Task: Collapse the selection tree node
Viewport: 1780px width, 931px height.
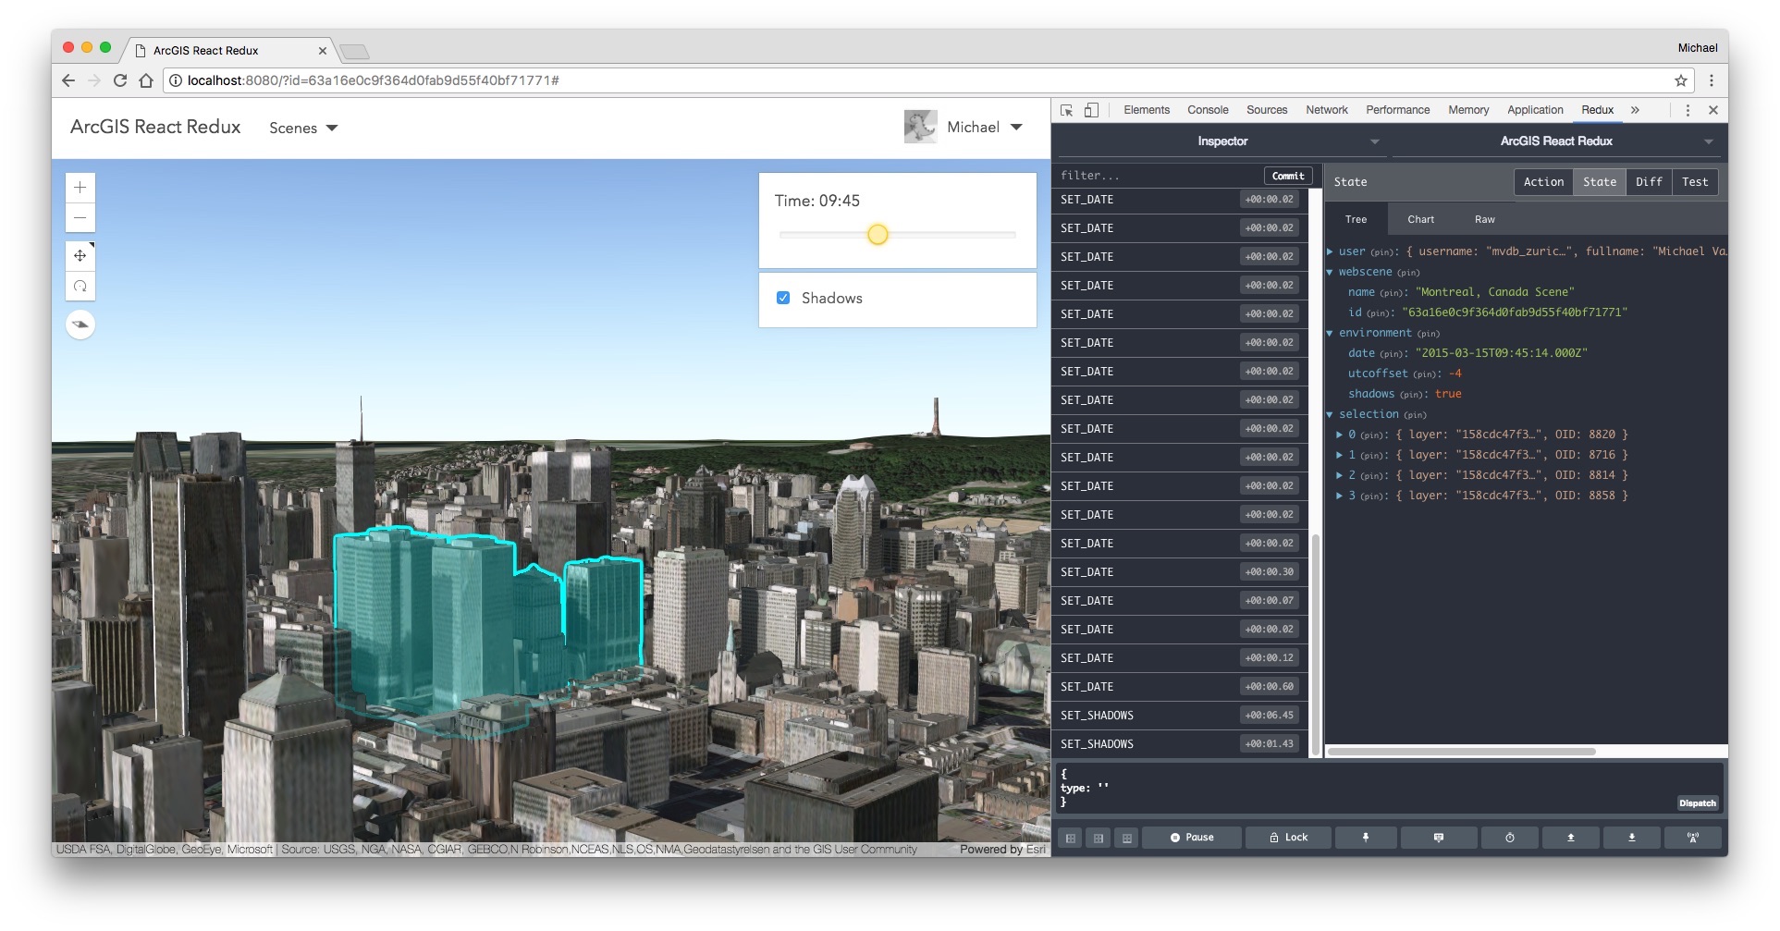Action: pyautogui.click(x=1331, y=414)
